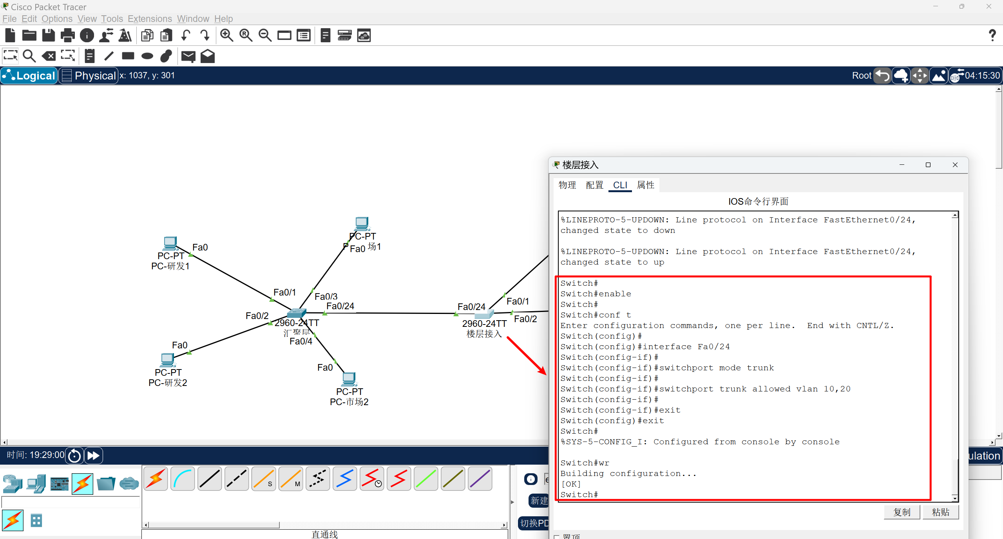The width and height of the screenshot is (1003, 539).
Task: Click the Copy icon in the toolbar
Action: point(147,36)
